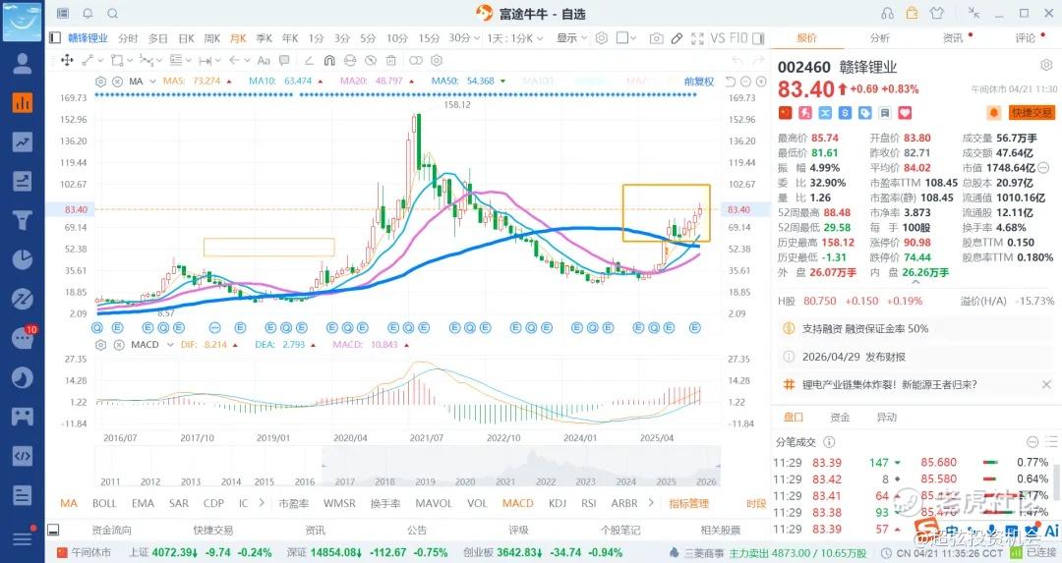Remove the MACD indicator with X icon

[x=119, y=345]
